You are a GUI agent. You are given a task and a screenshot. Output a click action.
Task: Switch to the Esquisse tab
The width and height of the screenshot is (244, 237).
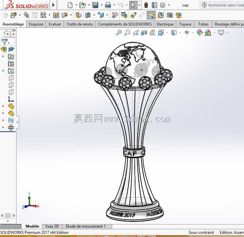36,24
